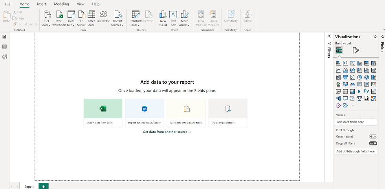The width and height of the screenshot is (385, 189).
Task: Switch to the Insert ribbon tab
Action: pos(42,4)
